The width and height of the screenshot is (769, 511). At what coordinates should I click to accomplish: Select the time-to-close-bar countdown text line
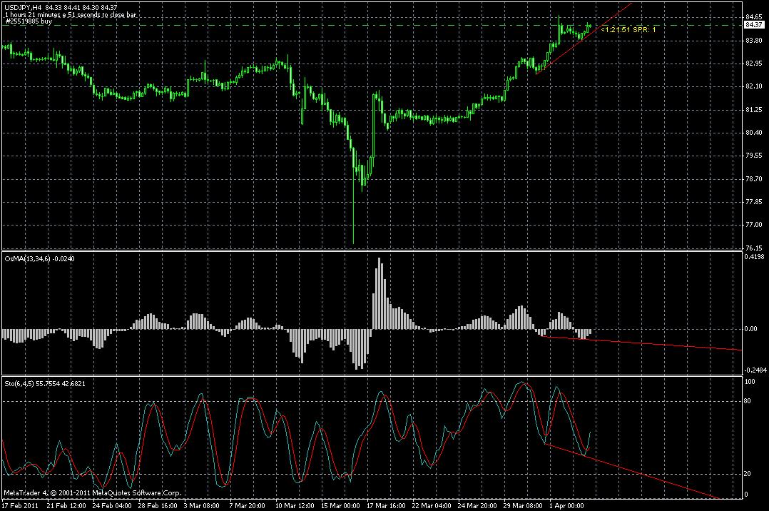[71, 15]
